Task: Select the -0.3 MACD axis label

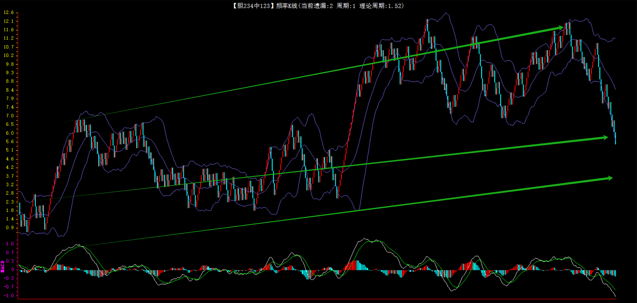Action: click(x=9, y=278)
